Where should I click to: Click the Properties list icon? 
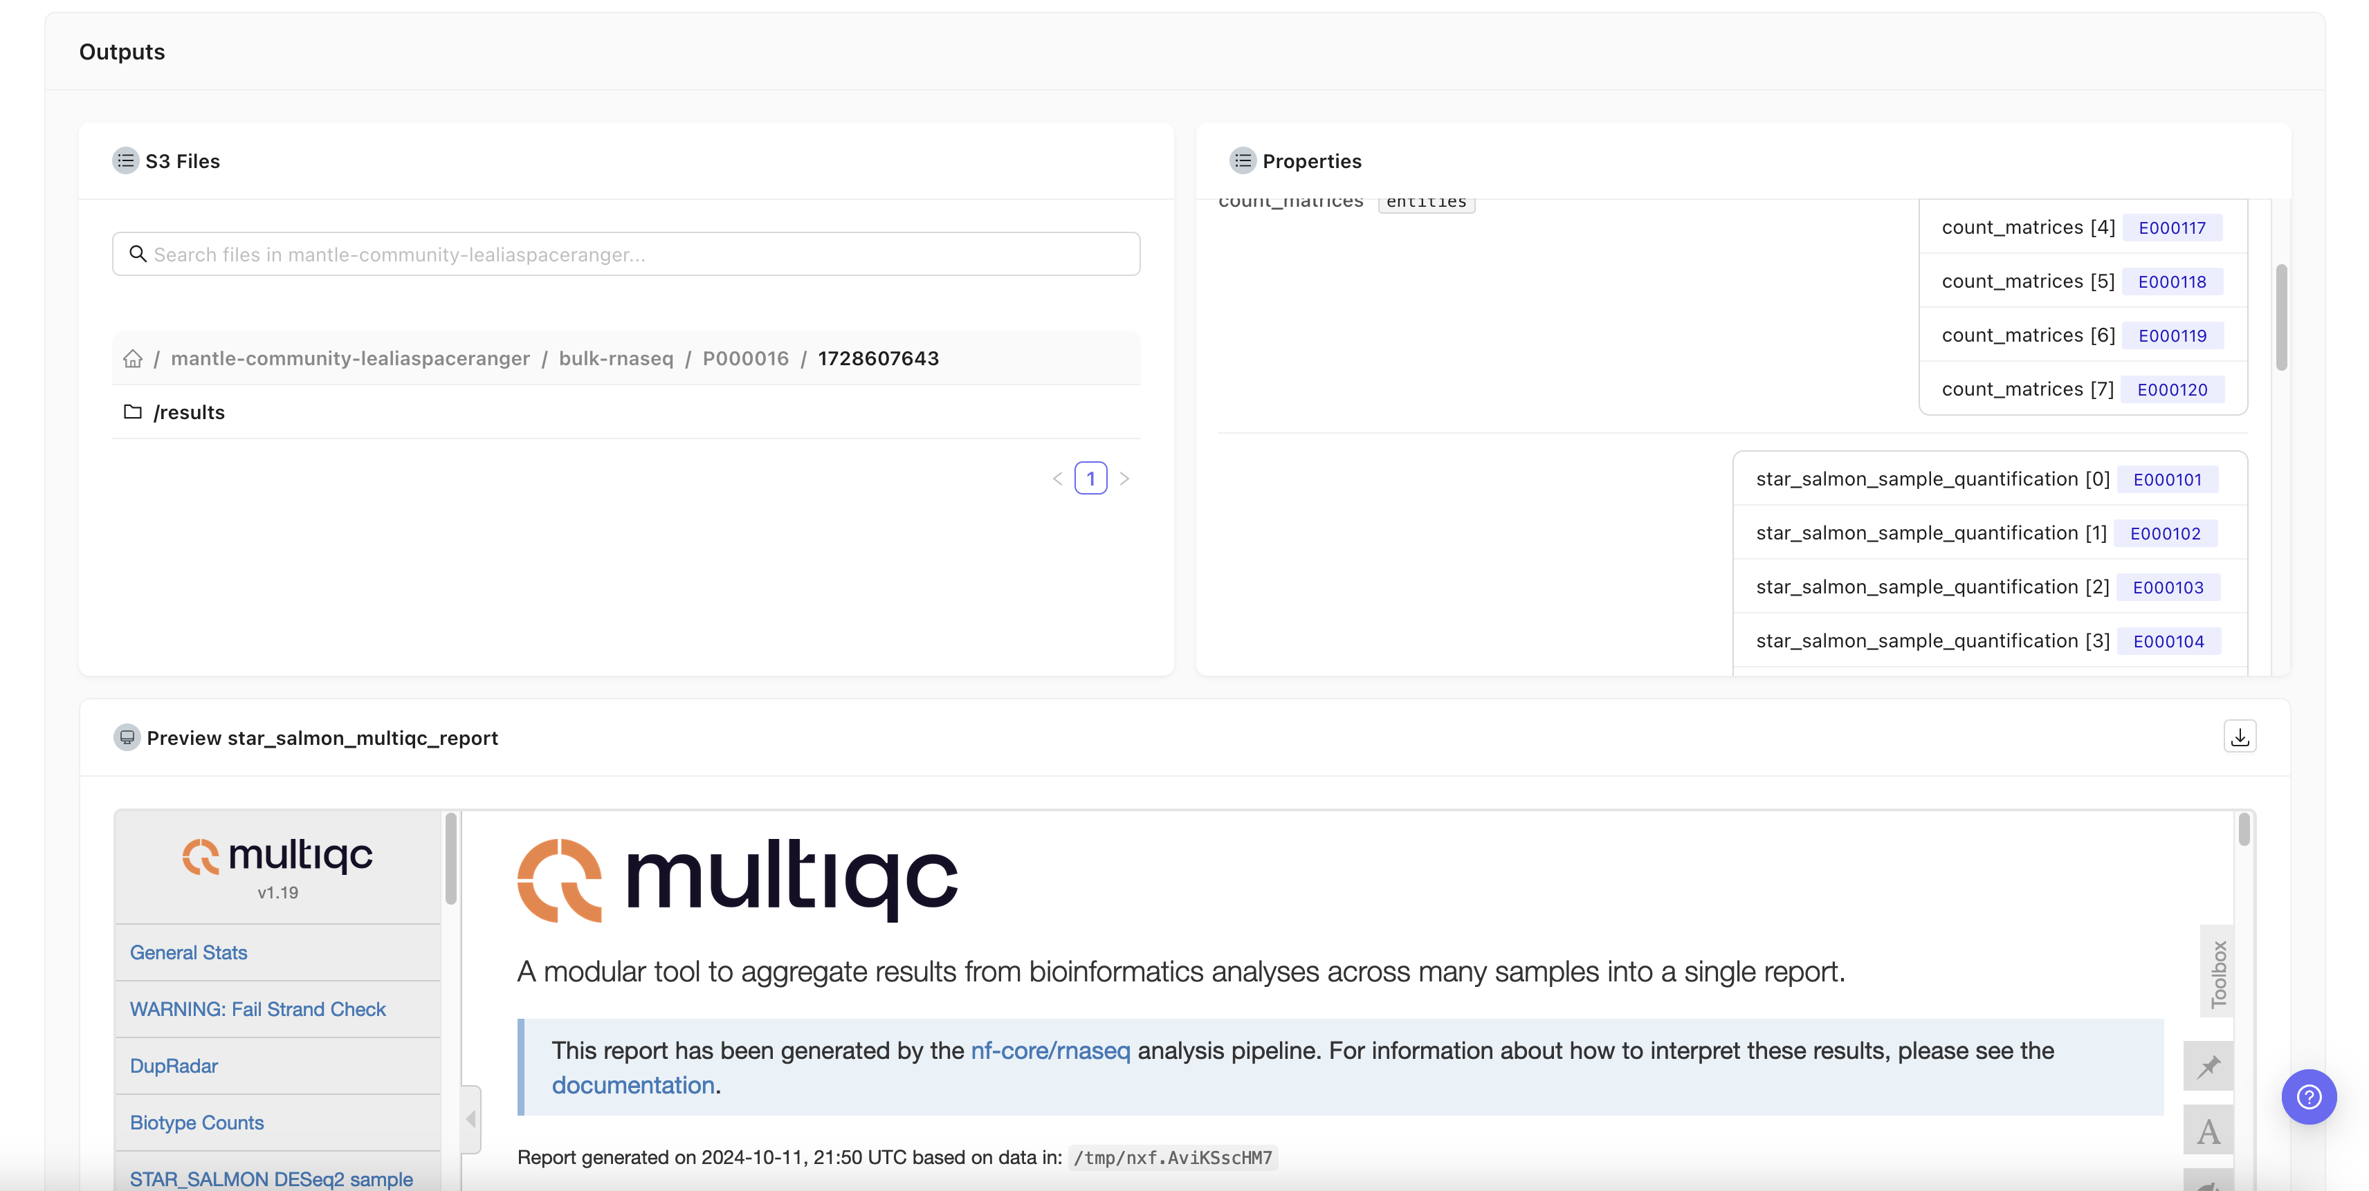(x=1243, y=161)
